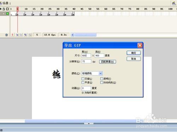
Task: Click the keyframe at frame 30
Action: click(x=57, y=15)
